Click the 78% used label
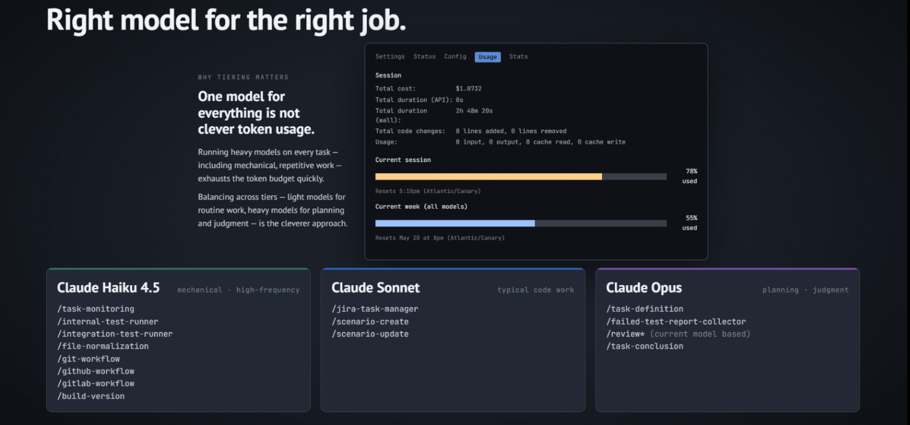 689,176
